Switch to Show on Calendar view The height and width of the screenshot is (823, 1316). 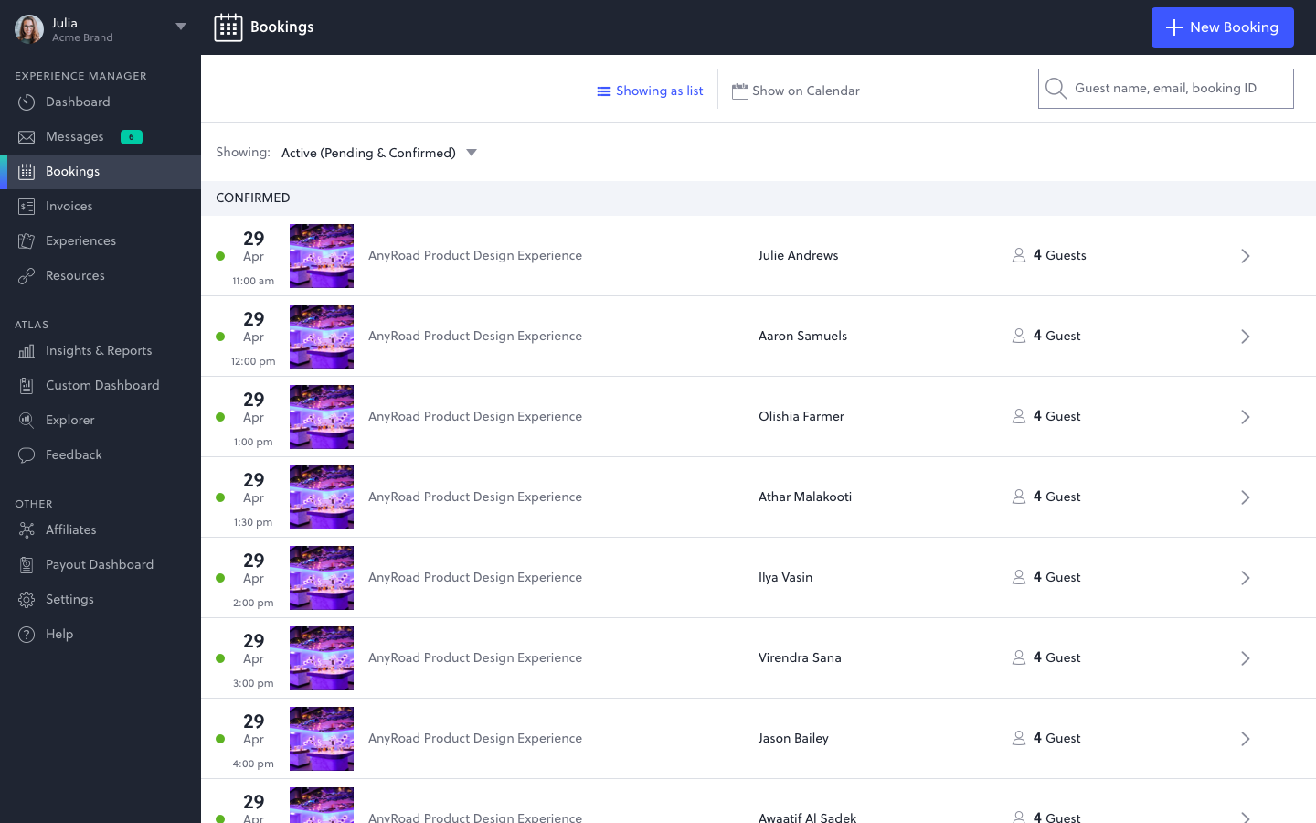(x=795, y=91)
